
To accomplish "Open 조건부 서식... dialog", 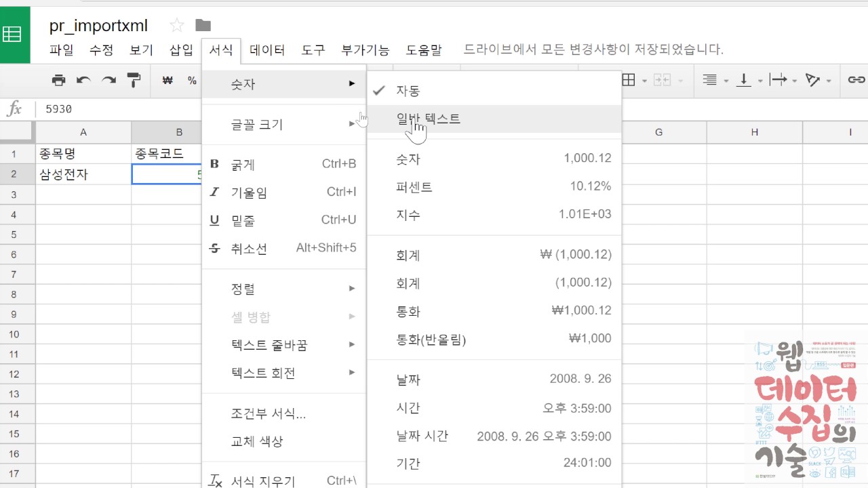I will (x=283, y=413).
